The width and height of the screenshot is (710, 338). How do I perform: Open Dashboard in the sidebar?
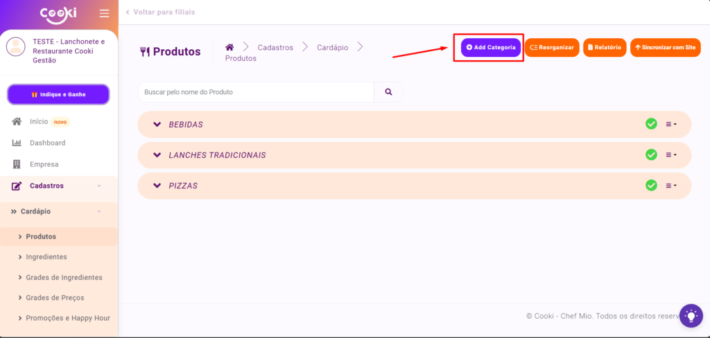point(47,143)
